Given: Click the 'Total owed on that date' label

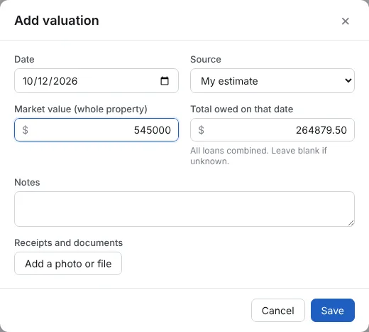Looking at the screenshot, I should click(242, 109).
